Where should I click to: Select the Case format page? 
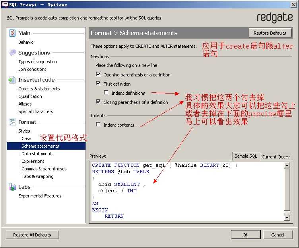click(x=26, y=139)
